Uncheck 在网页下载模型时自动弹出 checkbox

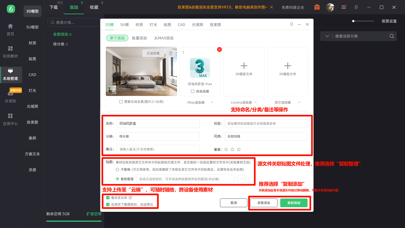[x=108, y=204]
